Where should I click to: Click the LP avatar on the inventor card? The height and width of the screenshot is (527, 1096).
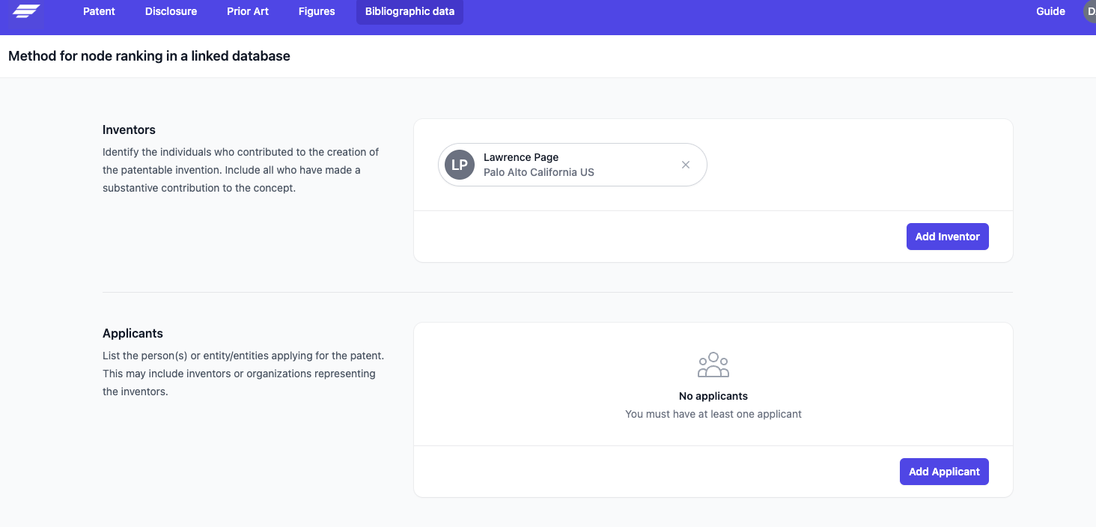coord(459,164)
